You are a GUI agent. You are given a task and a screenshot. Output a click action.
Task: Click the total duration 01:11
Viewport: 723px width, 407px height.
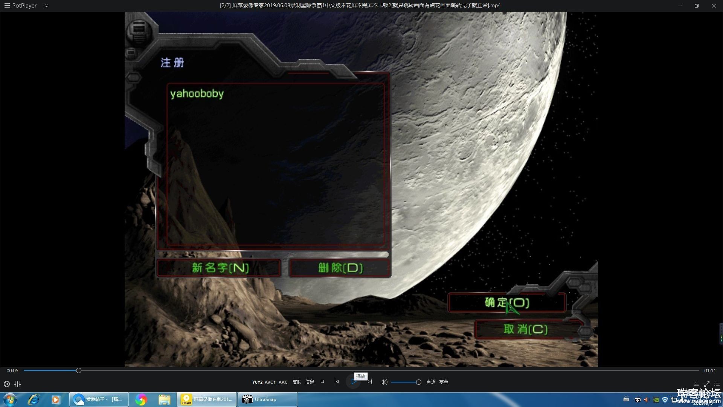pyautogui.click(x=710, y=371)
